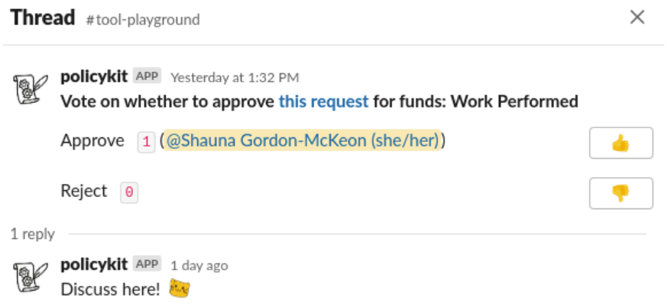Open @Shauna Gordon-McKeon mention
Viewport: 671px width, 306px height.
pyautogui.click(x=303, y=140)
